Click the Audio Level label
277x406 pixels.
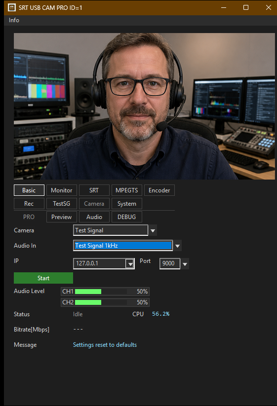coord(29,291)
